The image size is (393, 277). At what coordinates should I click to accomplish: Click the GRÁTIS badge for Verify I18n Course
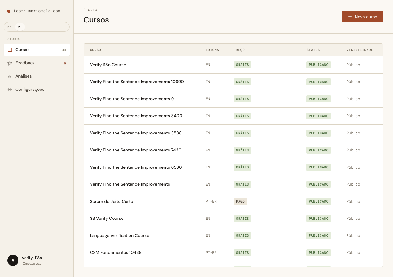243,65
